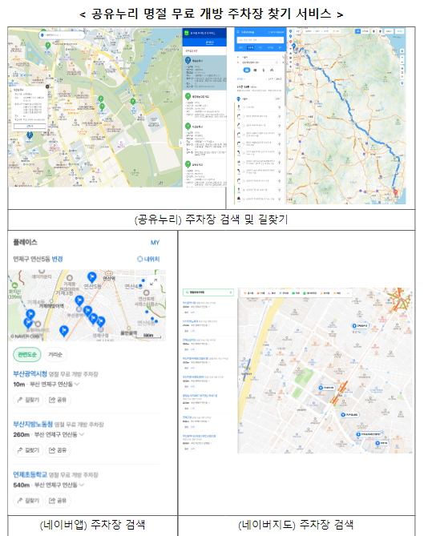Click 길찾기 under 연제초등학교
The width and height of the screenshot is (432, 536).
pyautogui.click(x=28, y=501)
